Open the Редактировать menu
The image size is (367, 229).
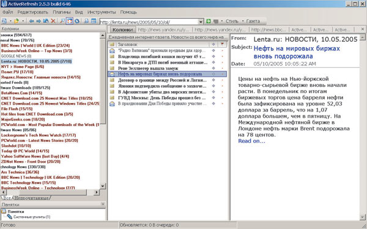point(33,12)
